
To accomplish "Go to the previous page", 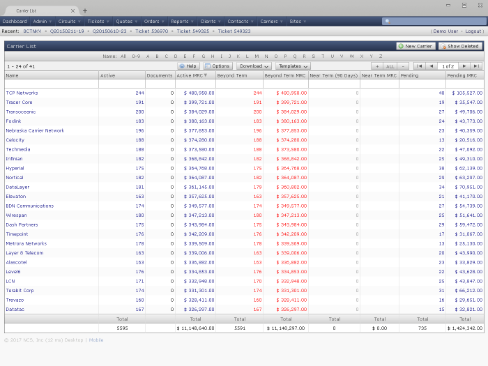I will [431, 66].
